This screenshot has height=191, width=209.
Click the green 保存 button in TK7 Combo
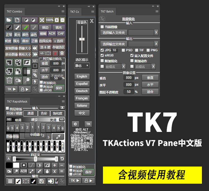pyautogui.click(x=59, y=88)
